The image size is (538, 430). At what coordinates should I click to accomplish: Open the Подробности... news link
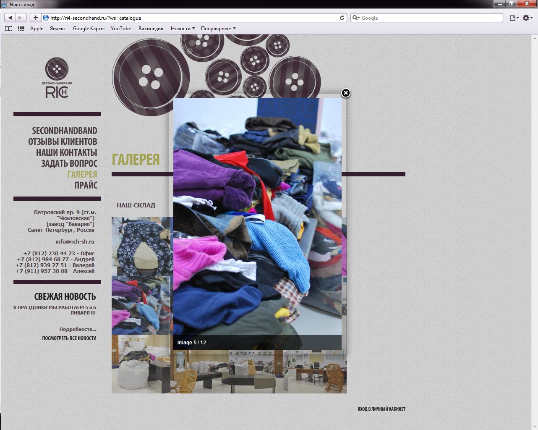[78, 329]
